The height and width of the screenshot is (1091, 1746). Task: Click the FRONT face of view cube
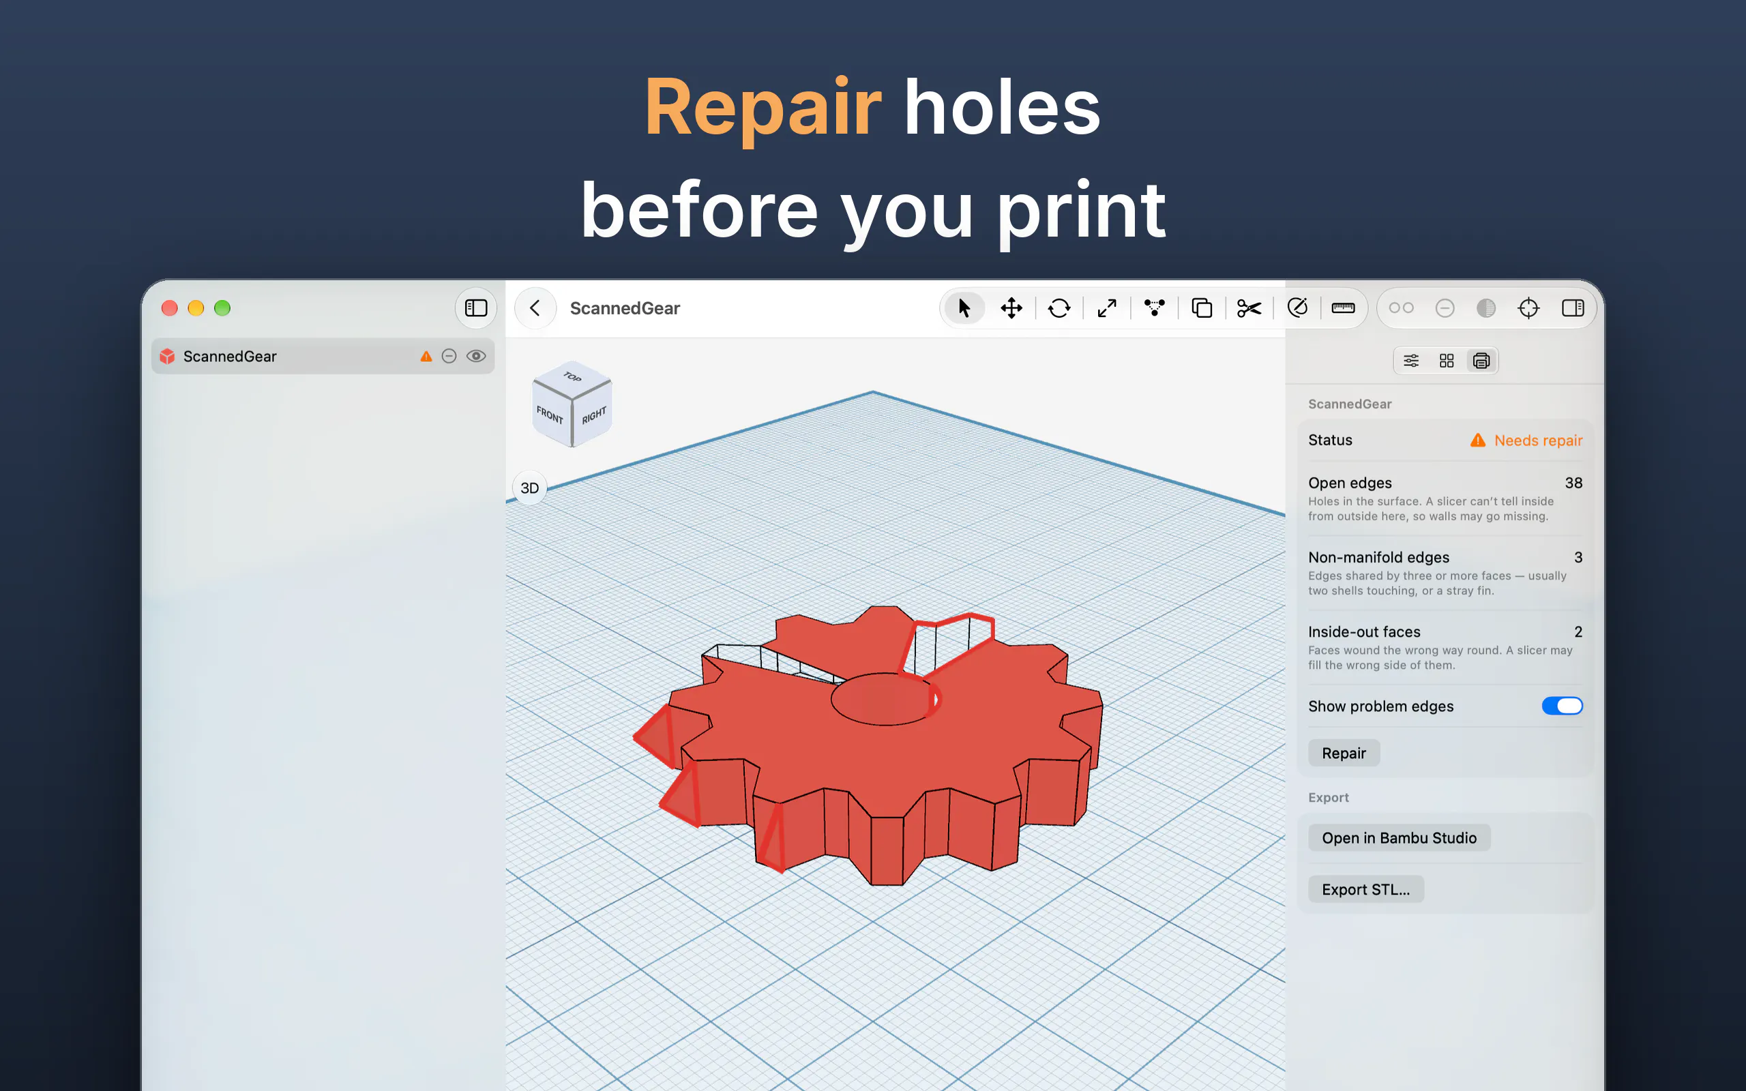click(x=550, y=415)
